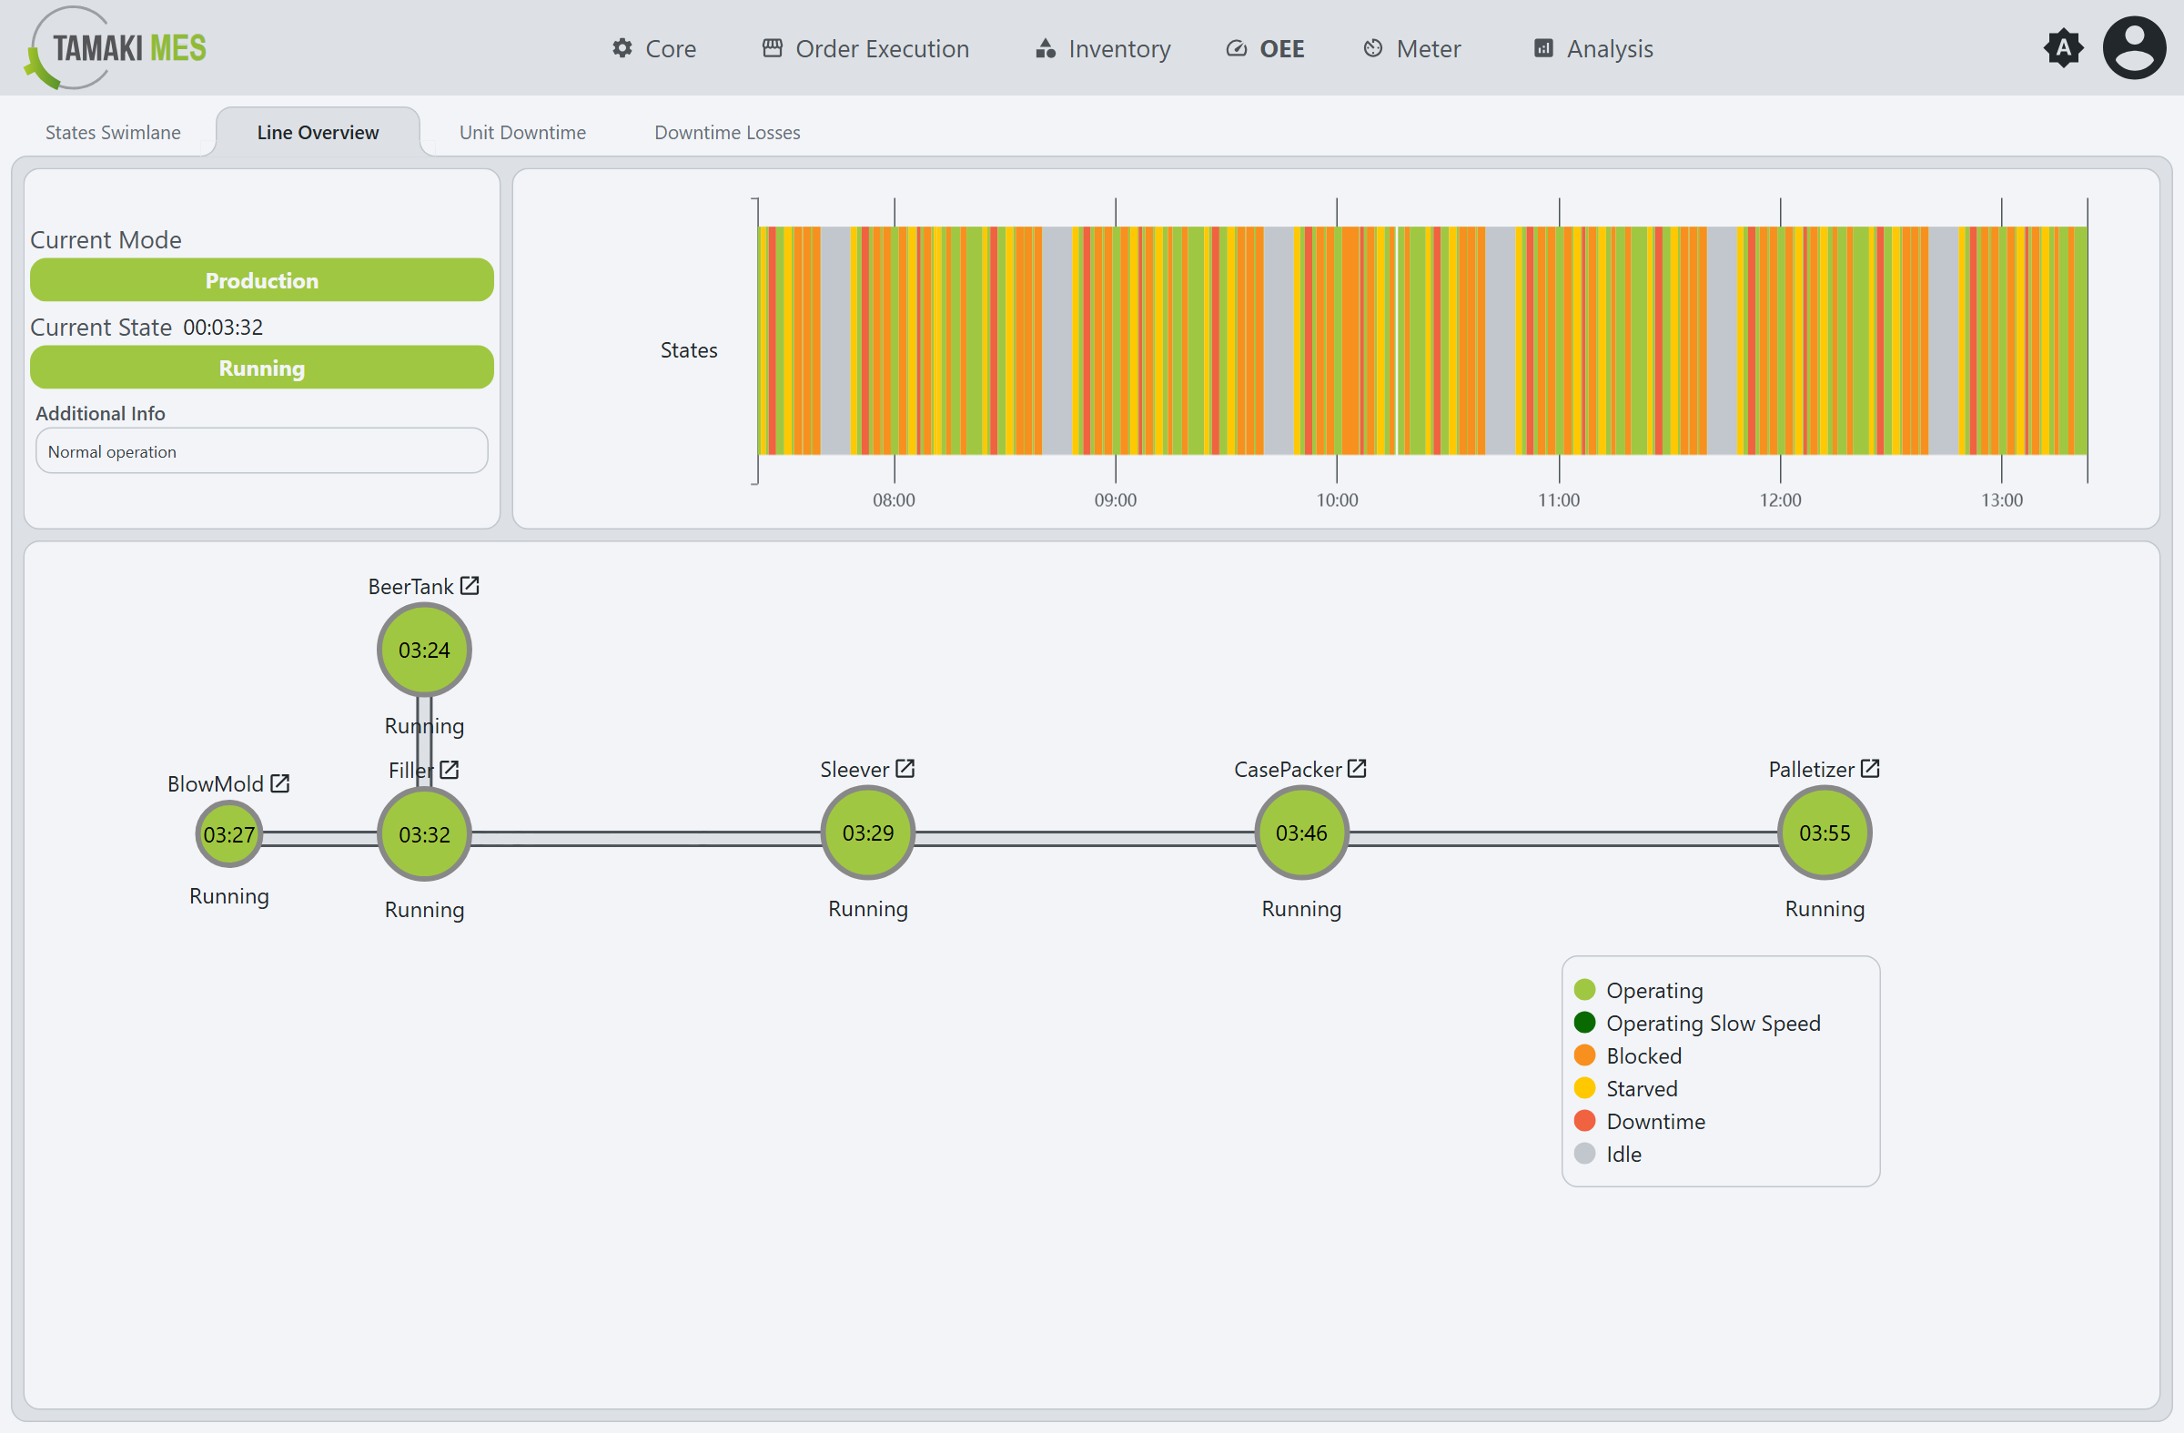Open the Inventory menu
Screen dimensions: 2184x1433
pyautogui.click(x=1103, y=48)
